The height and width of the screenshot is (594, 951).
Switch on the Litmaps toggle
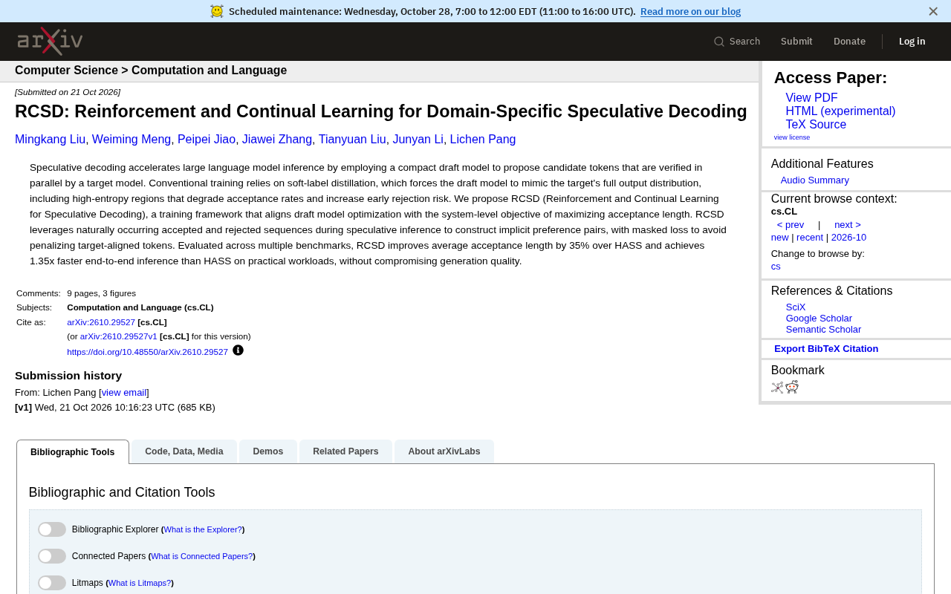[x=52, y=583]
